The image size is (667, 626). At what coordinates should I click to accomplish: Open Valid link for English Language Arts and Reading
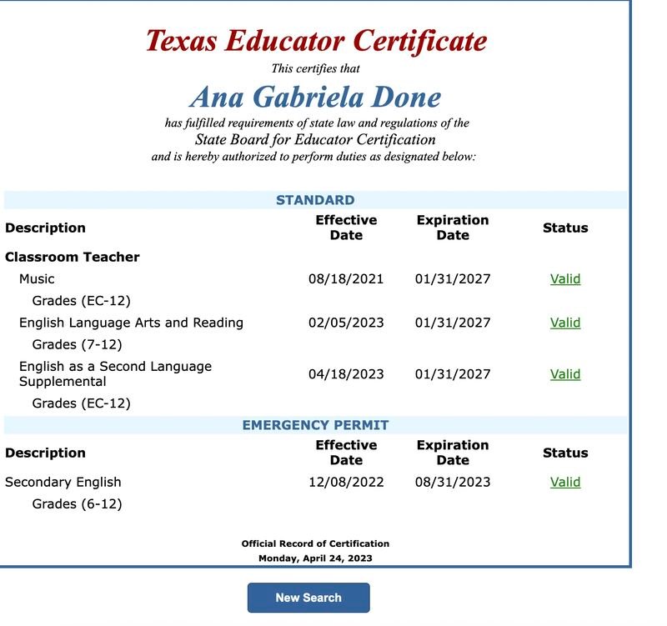tap(564, 323)
